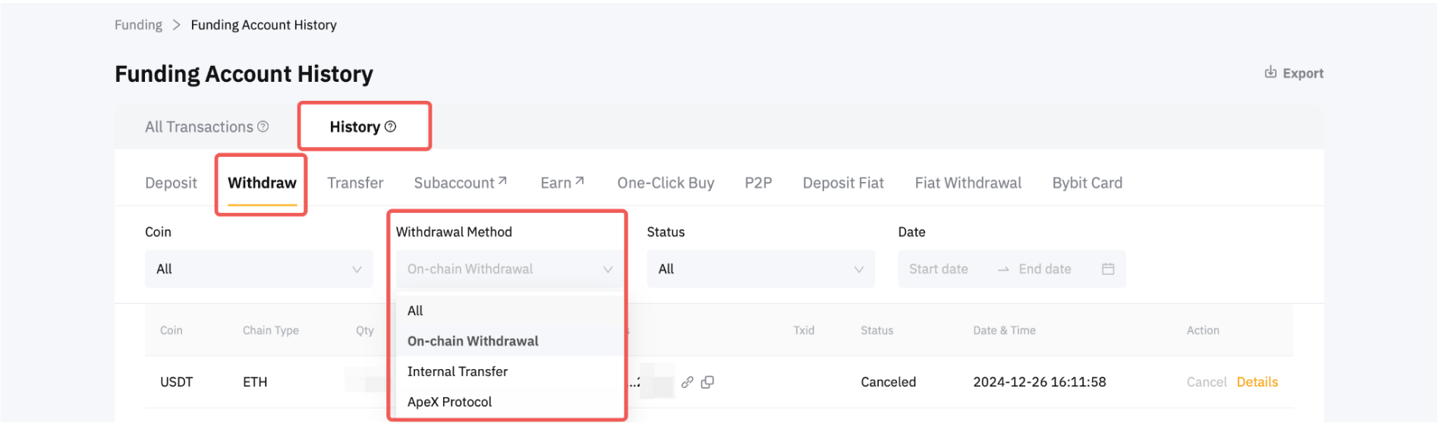The image size is (1451, 429).
Task: Open Subaccount external link tab
Action: (x=460, y=183)
